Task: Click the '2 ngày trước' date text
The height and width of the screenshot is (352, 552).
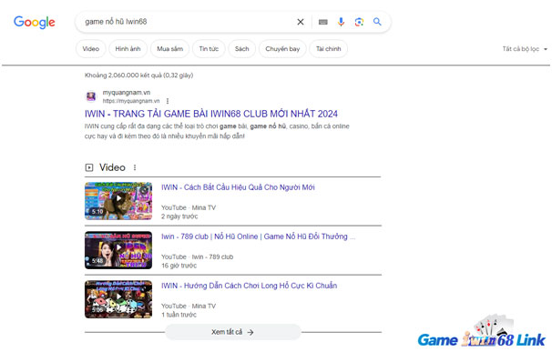Action: tap(179, 216)
